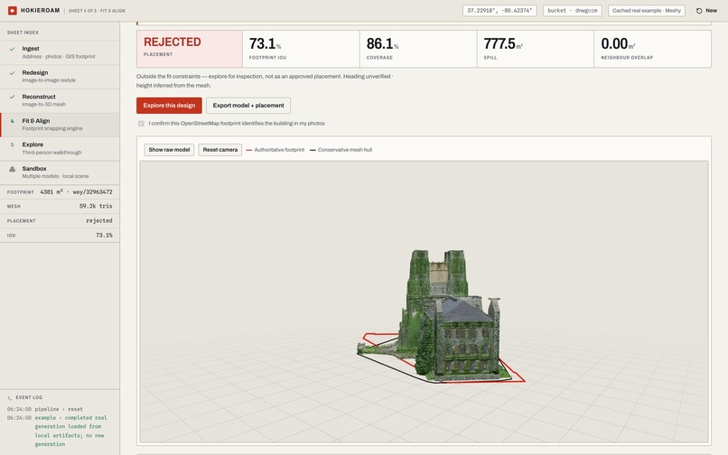Open the Reconstruct sheet
The width and height of the screenshot is (728, 455).
[60, 100]
